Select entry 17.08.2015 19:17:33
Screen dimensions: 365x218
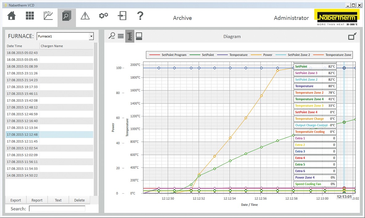pyautogui.click(x=49, y=87)
